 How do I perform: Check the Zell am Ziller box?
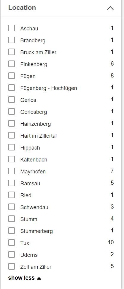(x=12, y=267)
